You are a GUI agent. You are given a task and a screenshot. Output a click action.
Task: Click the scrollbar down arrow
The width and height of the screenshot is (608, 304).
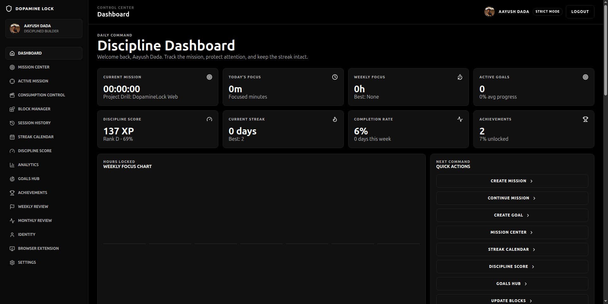pyautogui.click(x=605, y=301)
